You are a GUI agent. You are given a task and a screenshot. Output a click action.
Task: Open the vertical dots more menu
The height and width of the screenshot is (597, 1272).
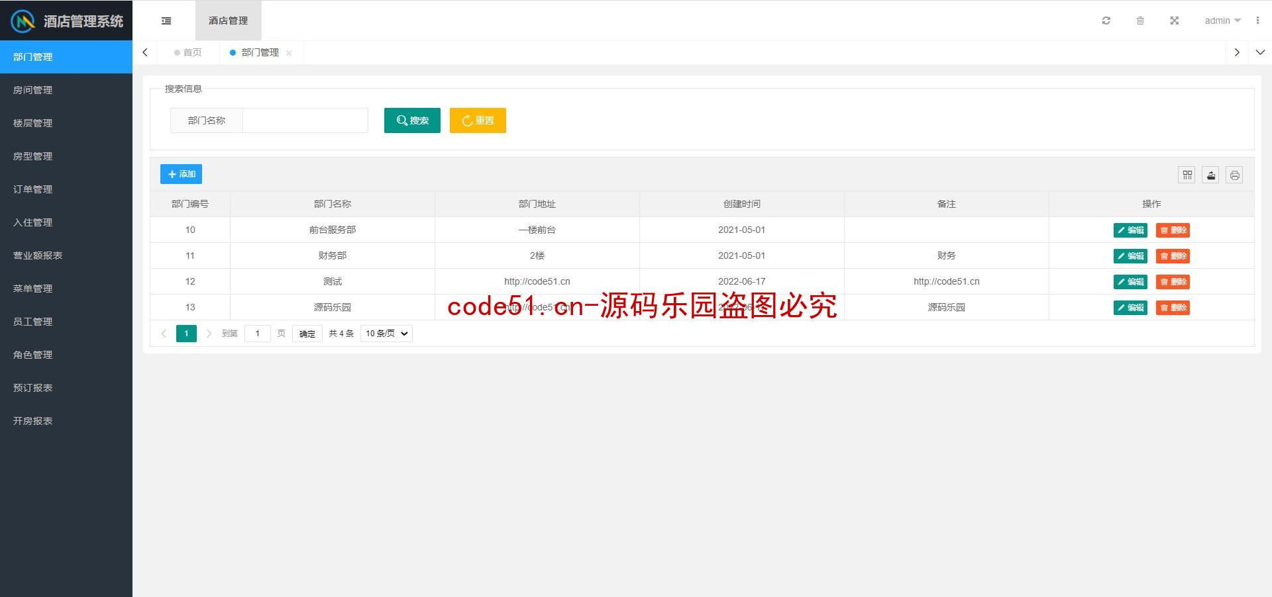pyautogui.click(x=1257, y=21)
